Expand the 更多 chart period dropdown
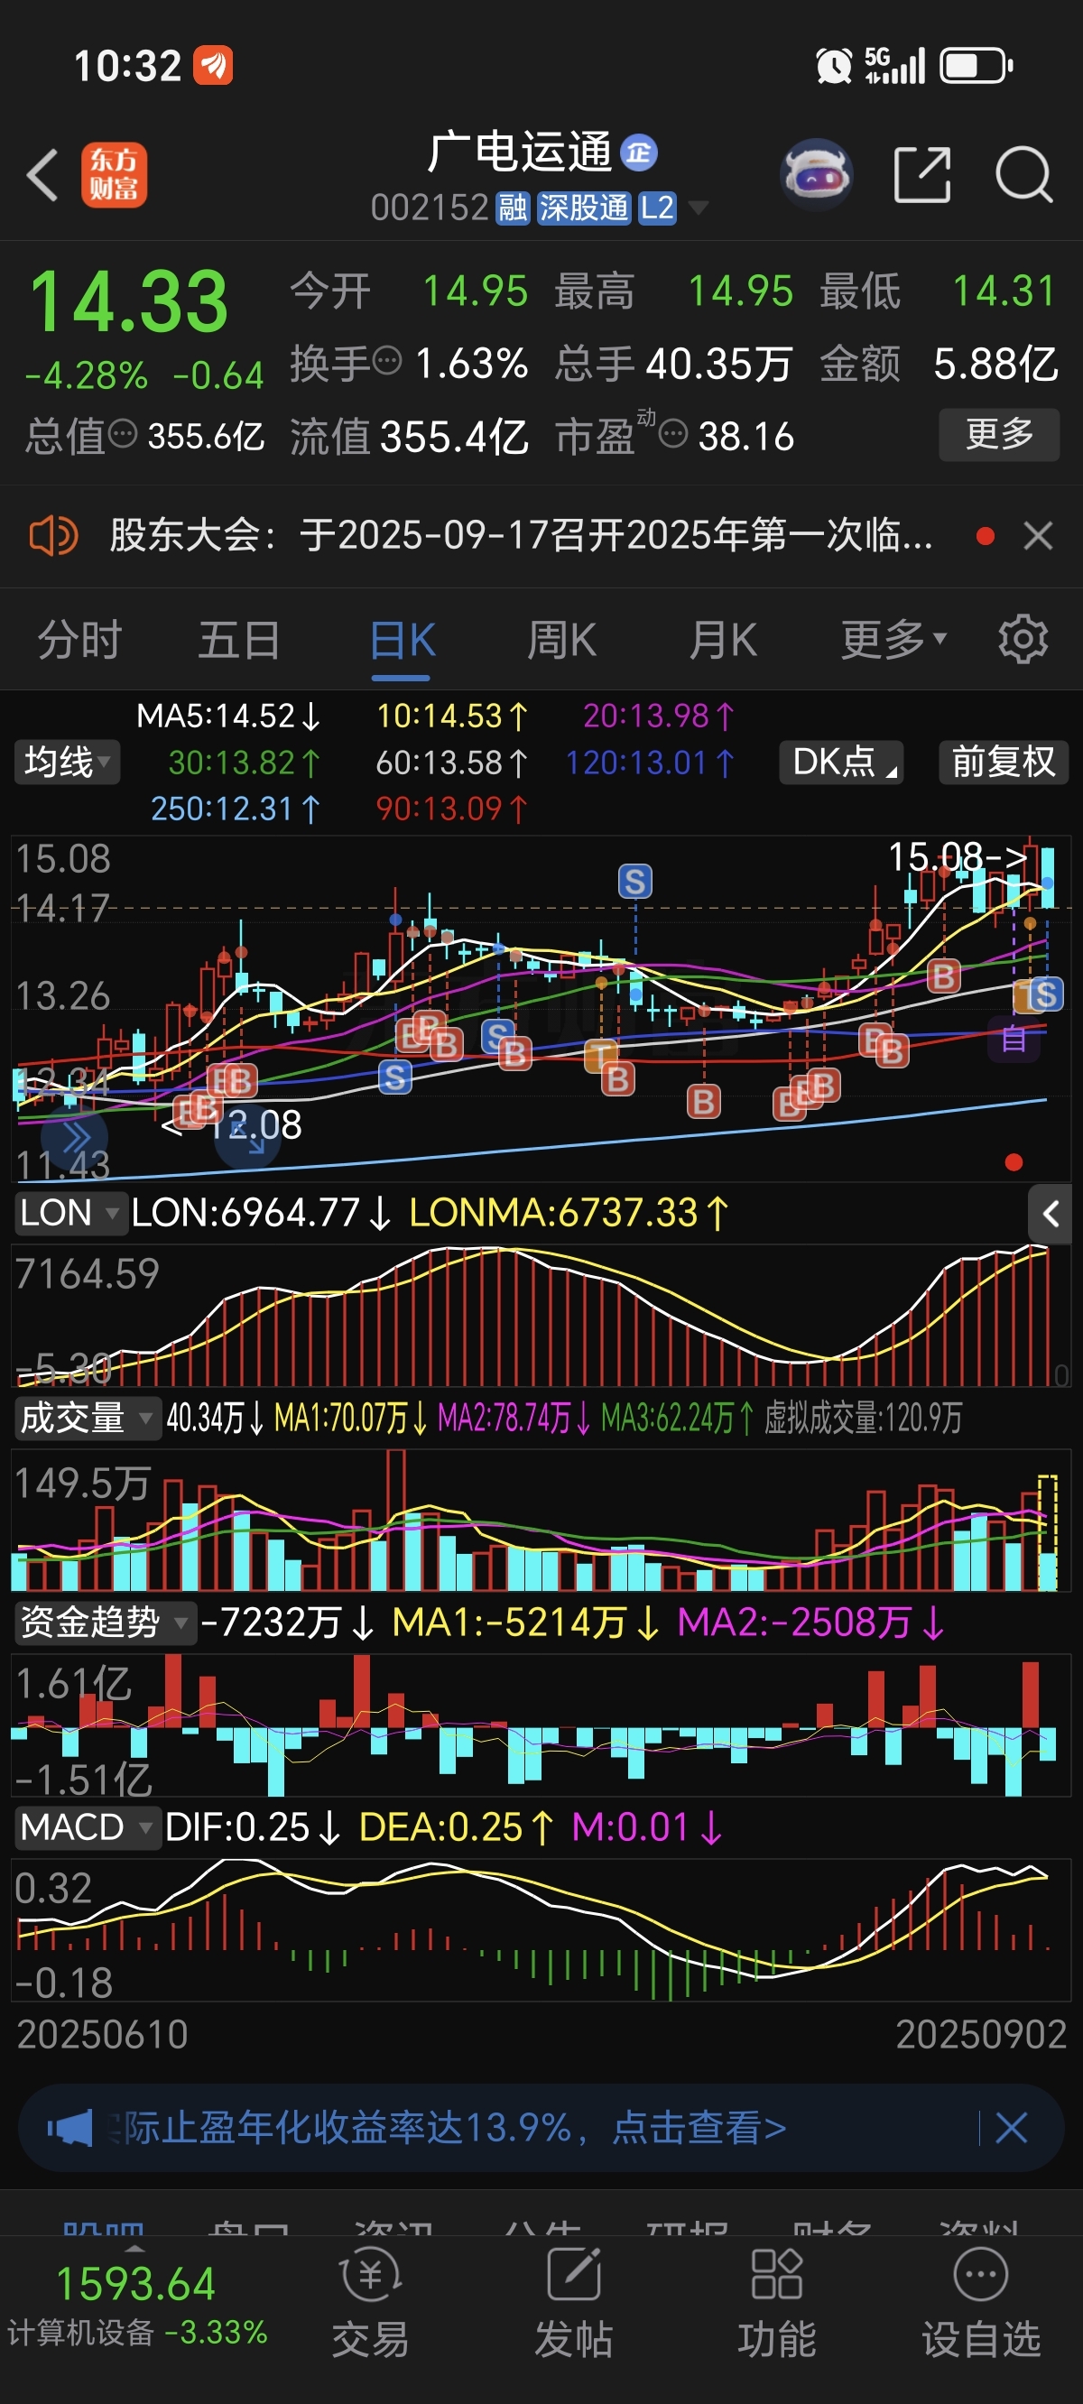 tap(893, 641)
